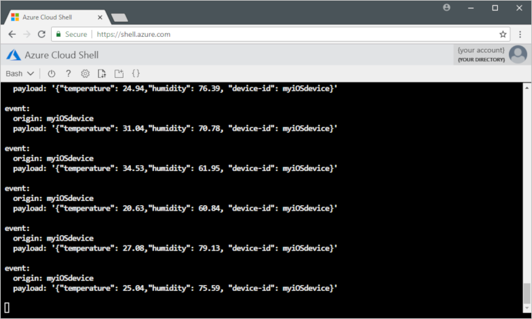This screenshot has width=532, height=319.
Task: Go back to previous page in browser
Action: 12,34
